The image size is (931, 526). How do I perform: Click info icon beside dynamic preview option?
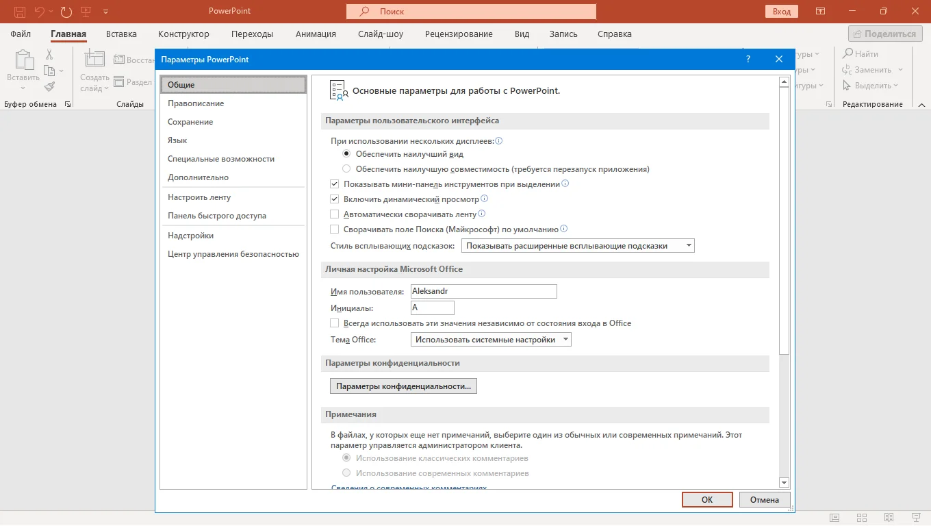(x=484, y=199)
